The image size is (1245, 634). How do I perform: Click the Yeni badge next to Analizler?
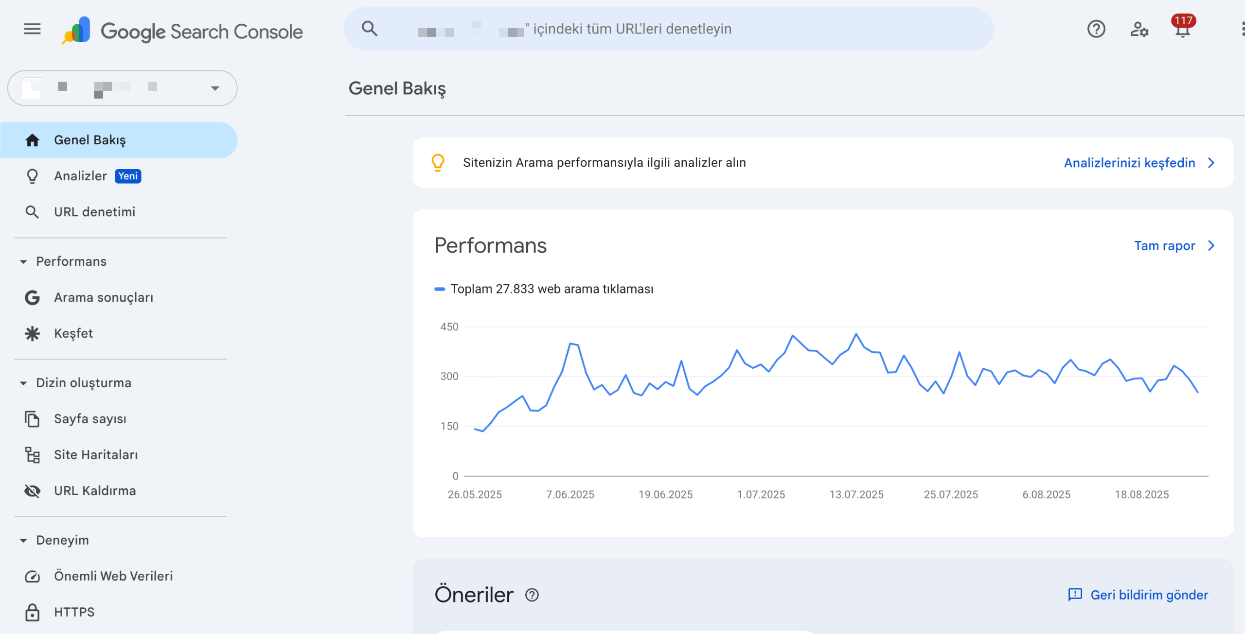(x=128, y=176)
